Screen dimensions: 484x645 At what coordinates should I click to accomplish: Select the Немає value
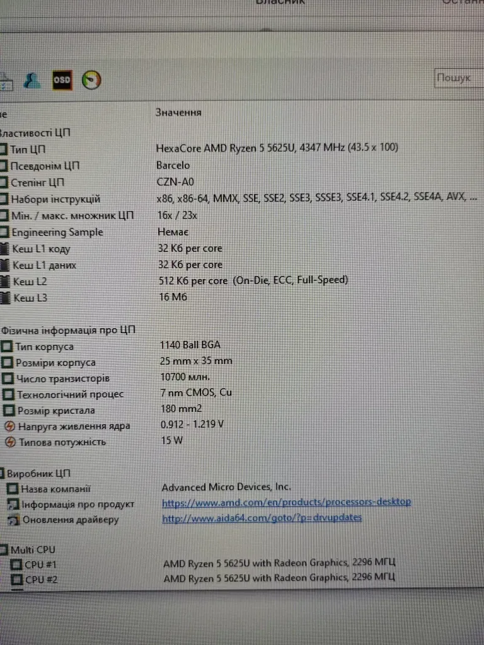[173, 232]
